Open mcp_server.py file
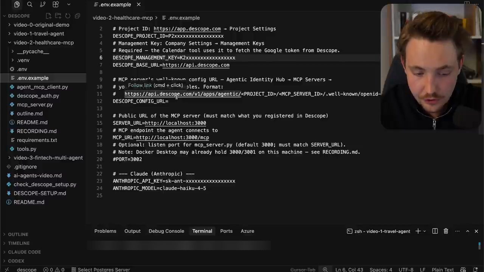Screen dimensions: 484x272 click(35, 105)
